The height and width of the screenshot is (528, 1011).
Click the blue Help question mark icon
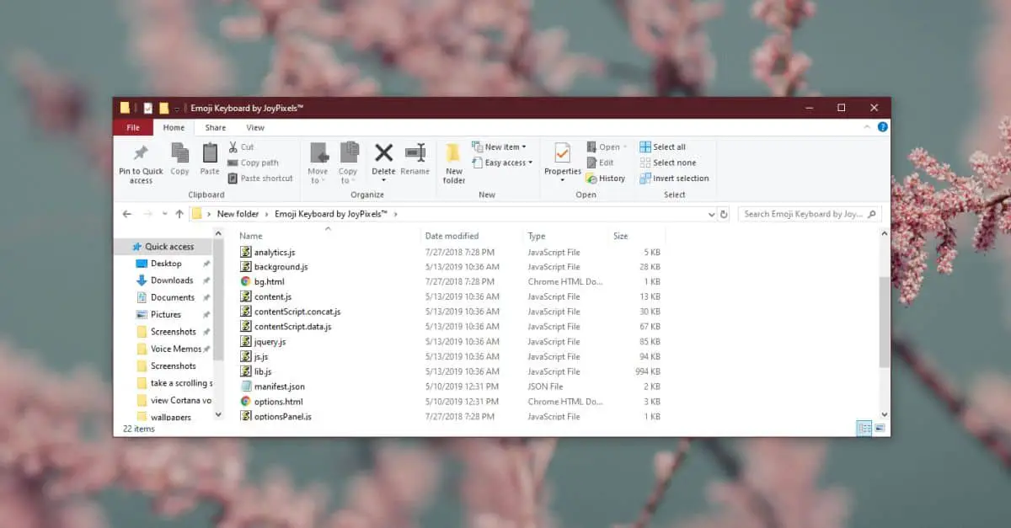point(882,127)
